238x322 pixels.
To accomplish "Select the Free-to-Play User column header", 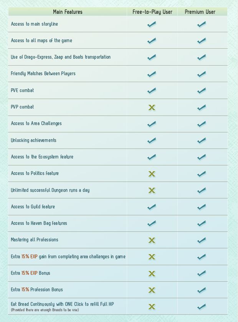I will pyautogui.click(x=152, y=12).
